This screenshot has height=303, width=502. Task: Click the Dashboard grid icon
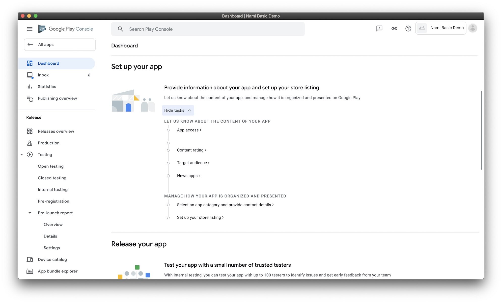pyautogui.click(x=30, y=63)
